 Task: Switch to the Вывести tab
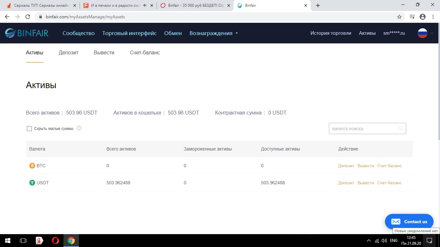[104, 52]
